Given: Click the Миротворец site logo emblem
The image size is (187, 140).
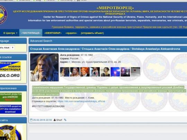Looking at the screenshot, I should (3, 15).
